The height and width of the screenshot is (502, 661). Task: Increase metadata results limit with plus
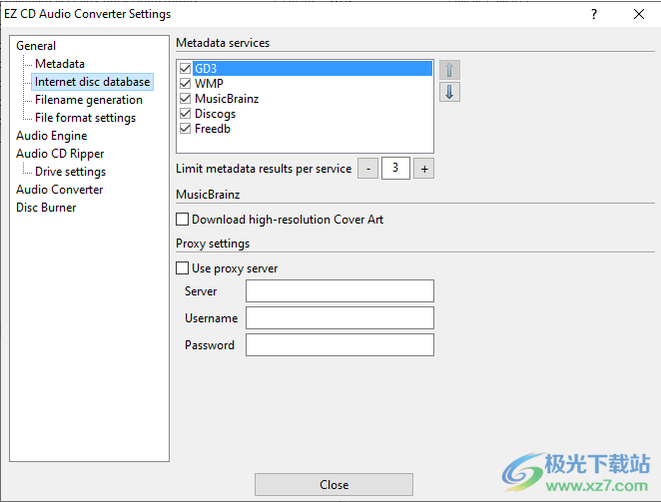pos(424,169)
